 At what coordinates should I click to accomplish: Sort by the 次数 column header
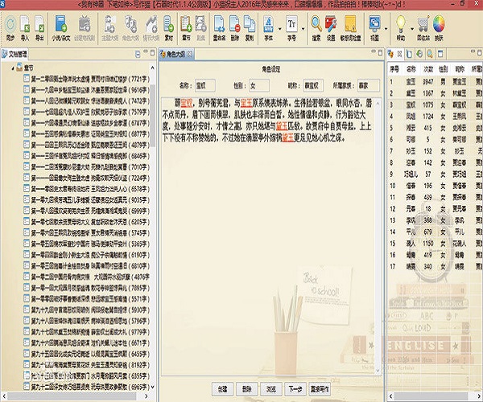[428, 69]
